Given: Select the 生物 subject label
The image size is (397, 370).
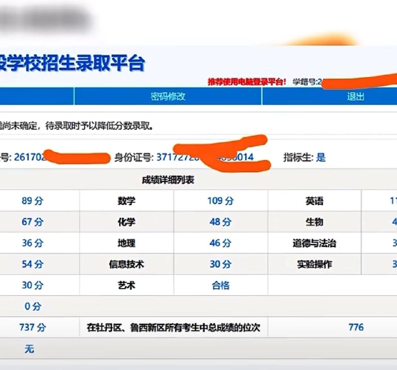Looking at the screenshot, I should 314,222.
